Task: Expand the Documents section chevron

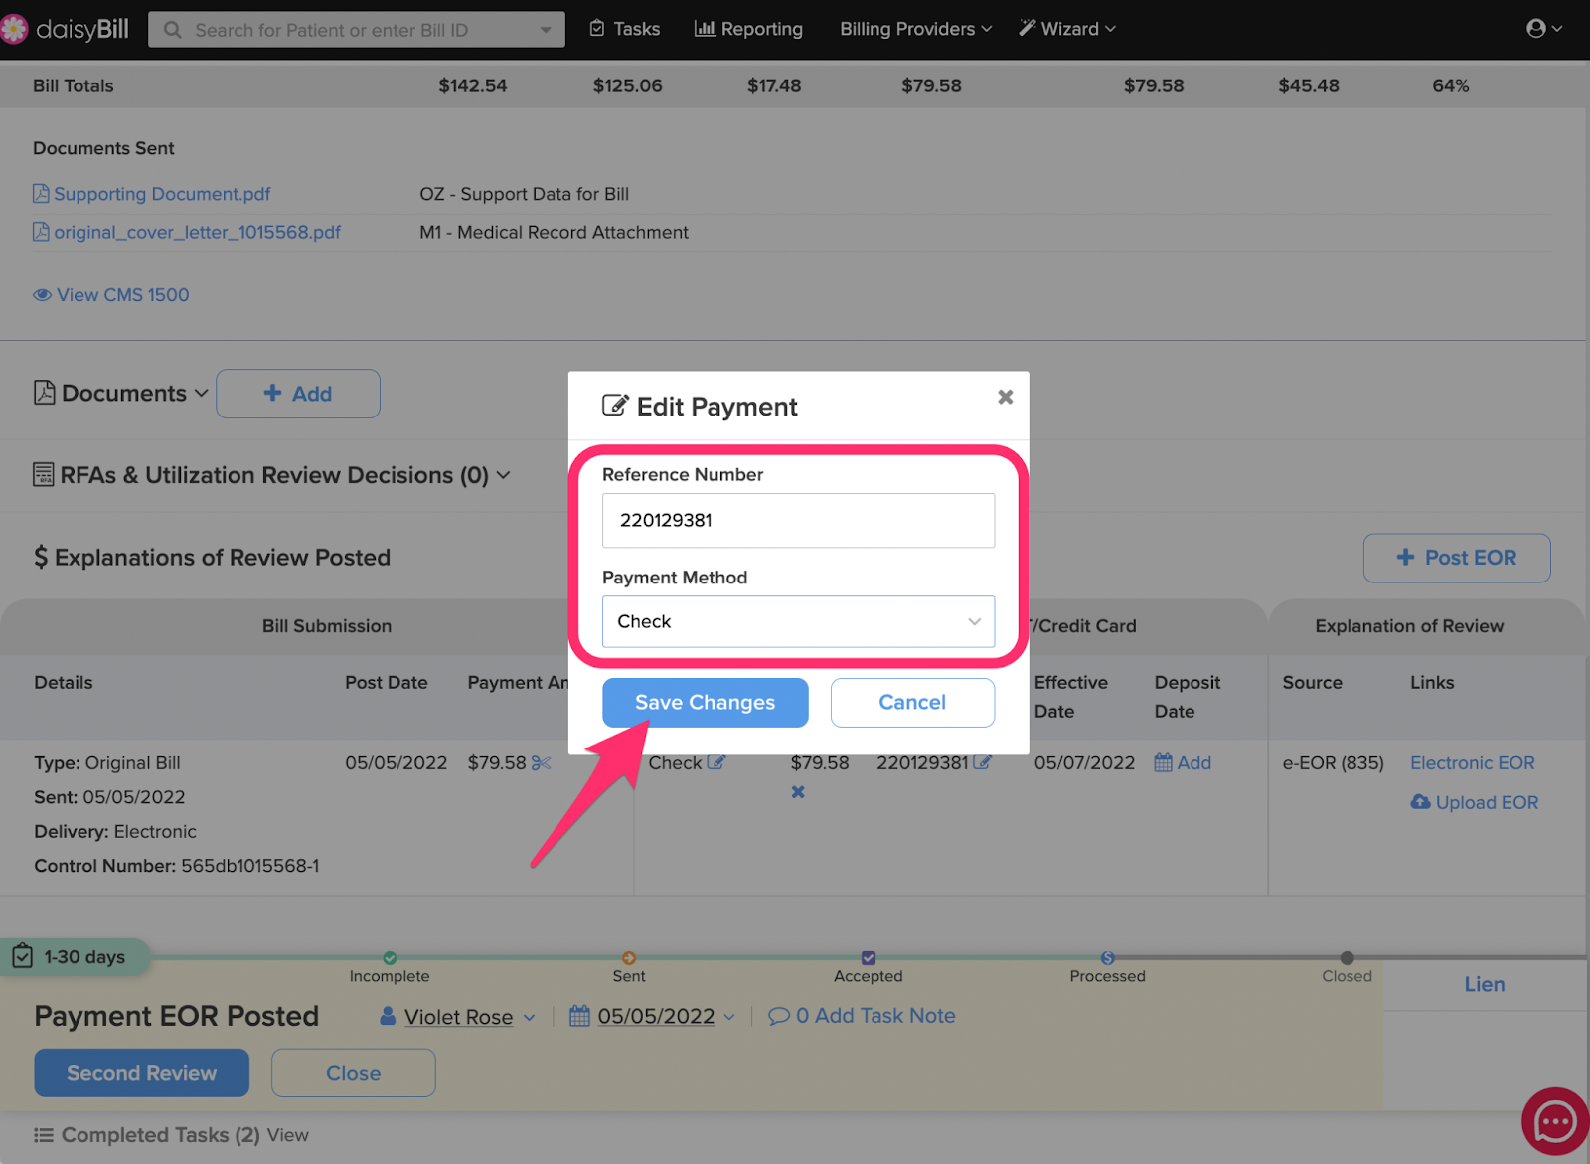Action: (202, 394)
